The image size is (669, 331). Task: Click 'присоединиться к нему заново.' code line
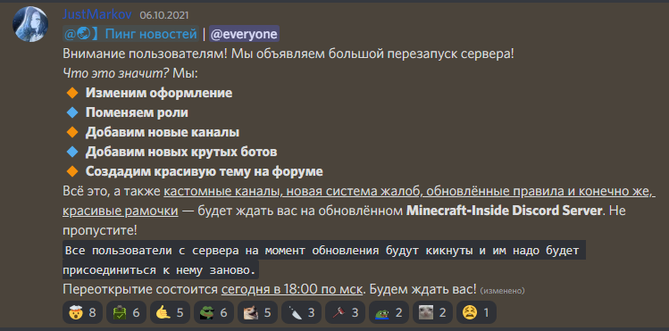pyautogui.click(x=161, y=269)
